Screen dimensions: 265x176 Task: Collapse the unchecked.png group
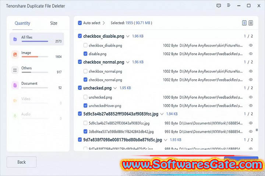[115, 88]
